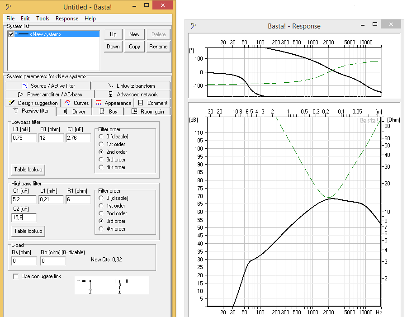Click the Passive filter tab icon
The image size is (407, 317).
15,111
